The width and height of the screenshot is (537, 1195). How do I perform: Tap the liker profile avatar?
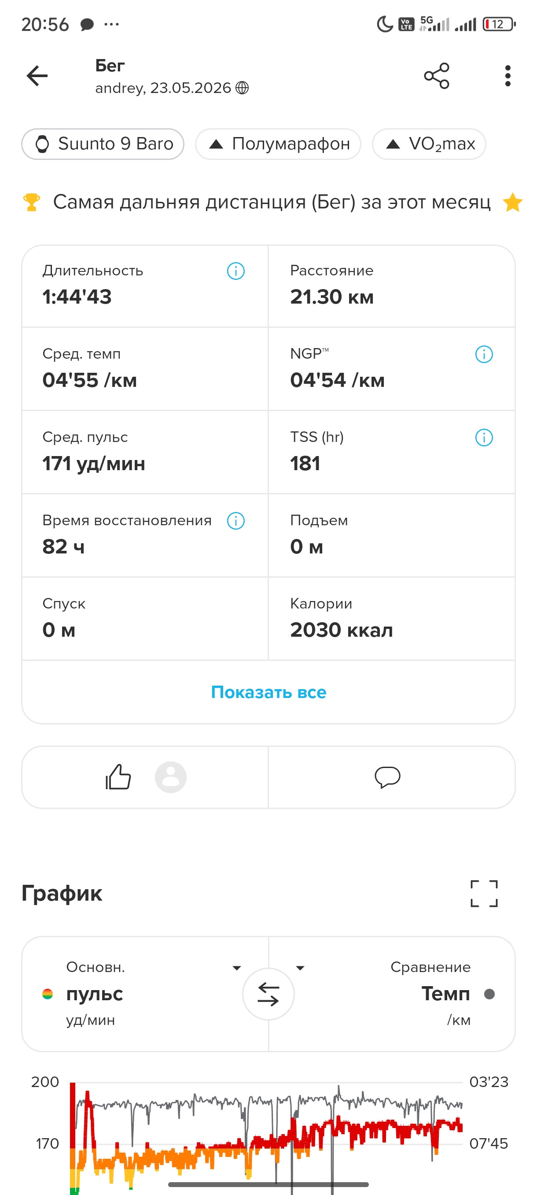[170, 777]
